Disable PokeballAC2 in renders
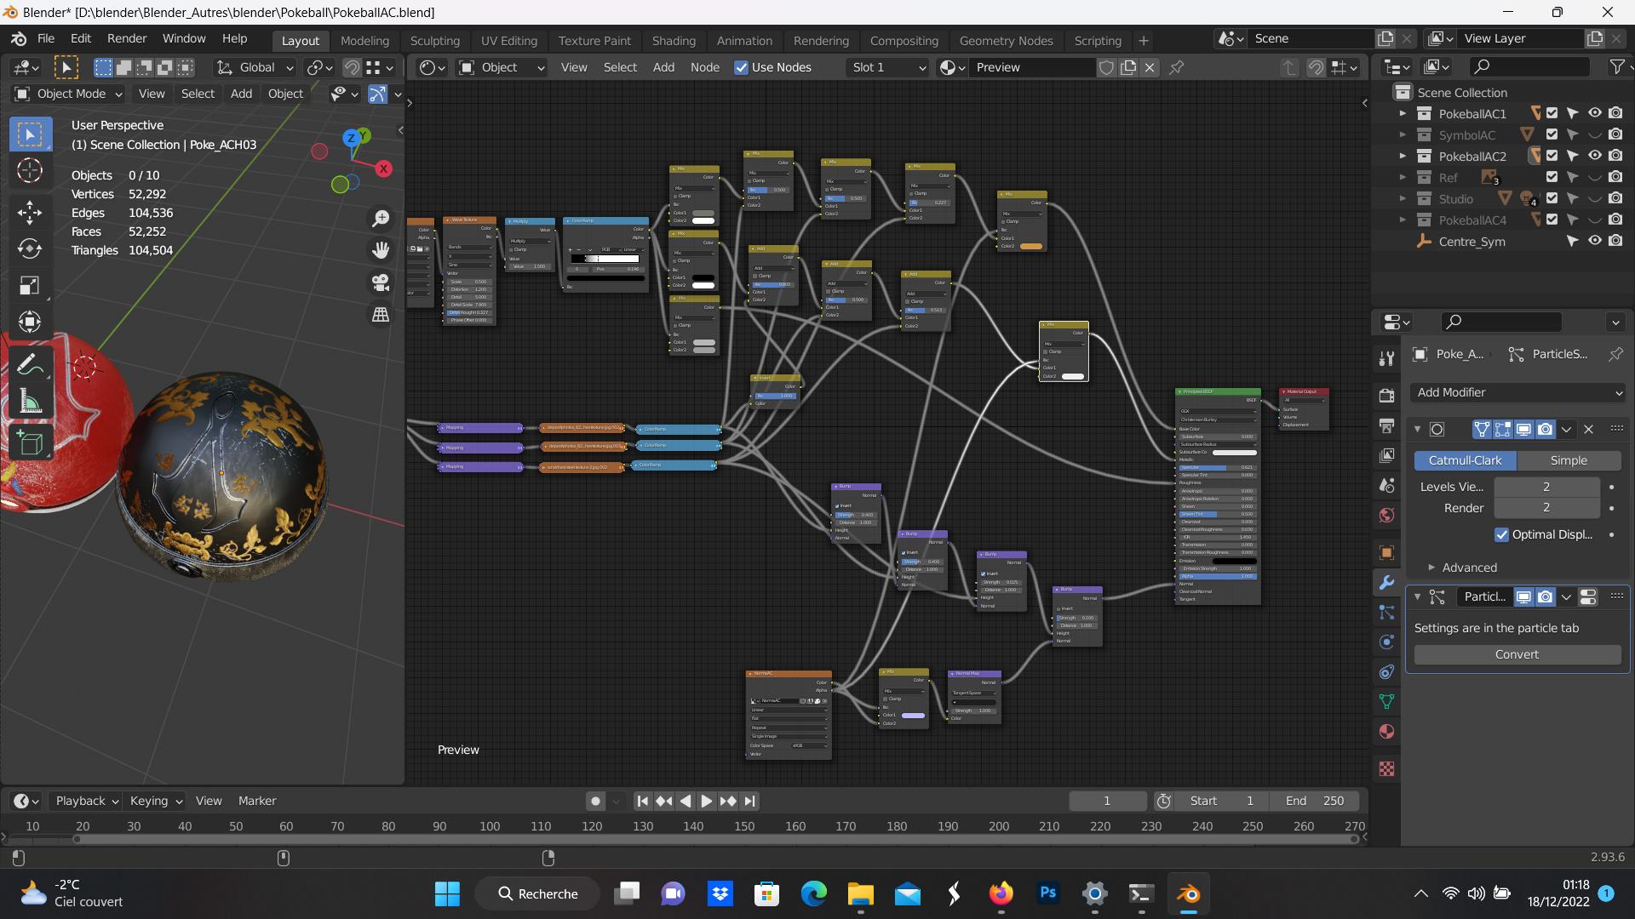Image resolution: width=1635 pixels, height=919 pixels. coord(1615,156)
